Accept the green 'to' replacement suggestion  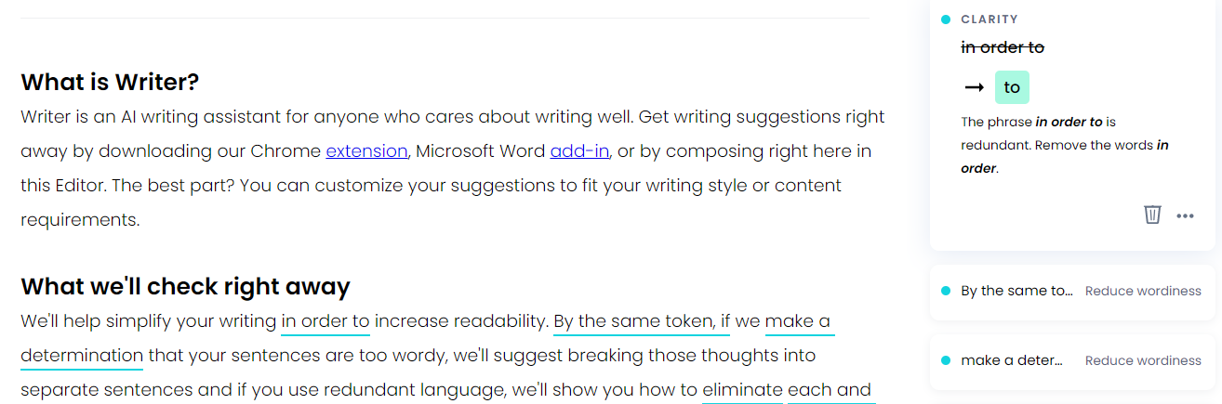click(1012, 87)
